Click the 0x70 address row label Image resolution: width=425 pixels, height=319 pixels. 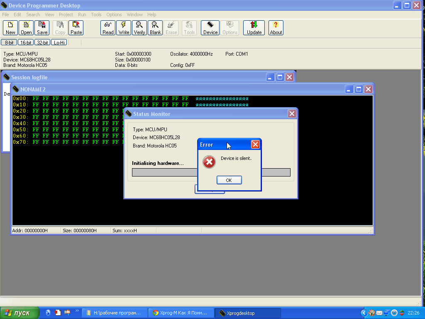[21, 142]
